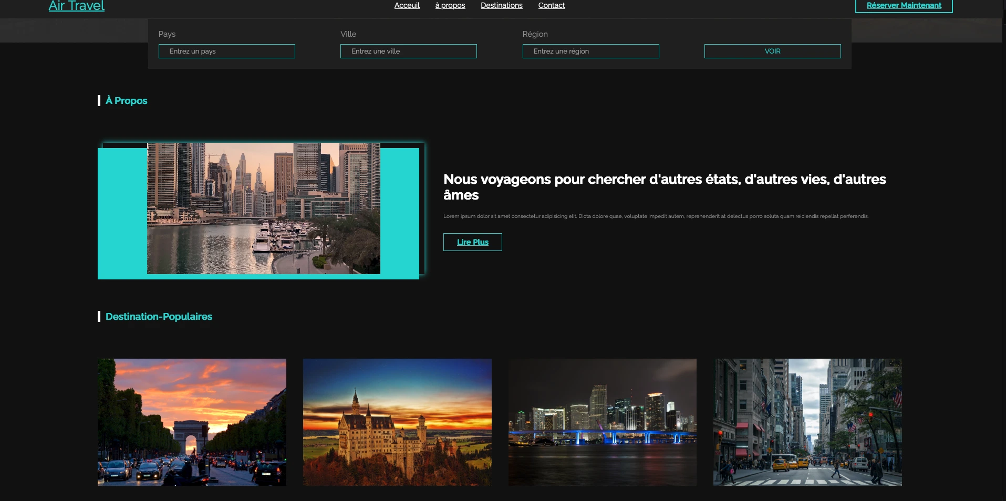The image size is (1006, 501).
Task: Open the city street with yellow taxis photo
Action: [807, 422]
